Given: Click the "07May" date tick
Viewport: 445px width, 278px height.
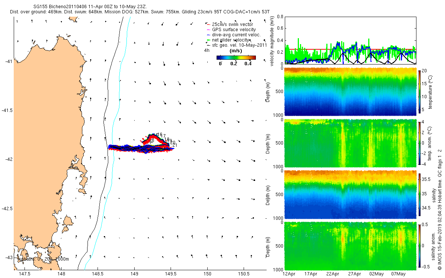Looking at the screenshot, I should (399, 274).
